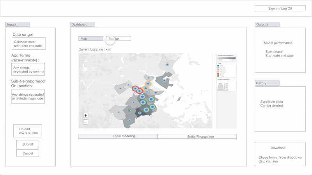
Task: Zoom out with the map minus button
Action: (85, 122)
